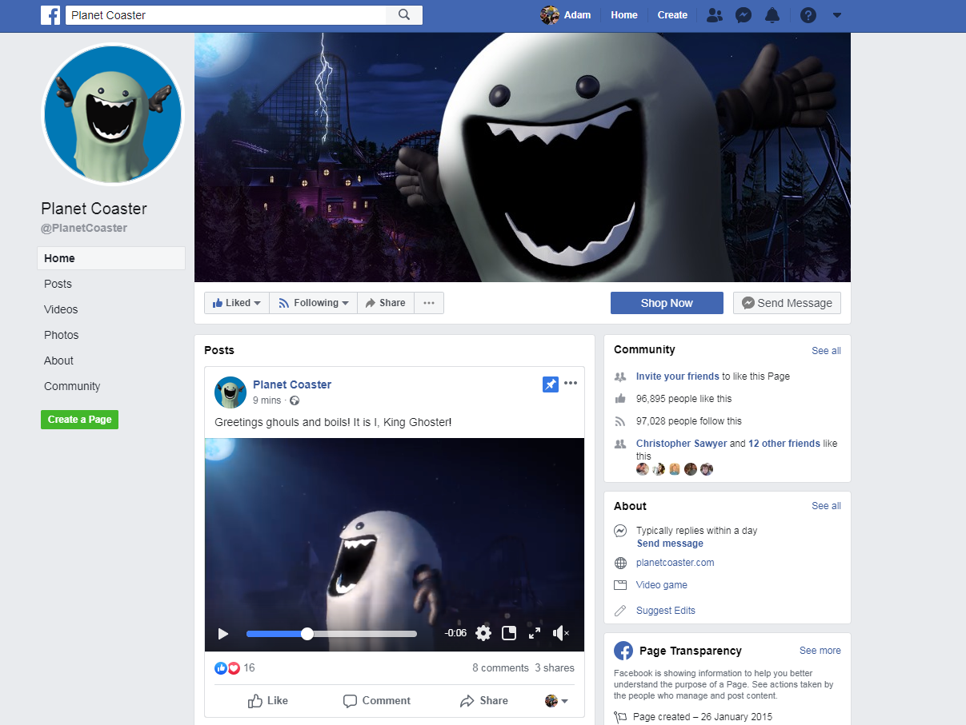This screenshot has height=725, width=966.
Task: Open the post identity selector dropdown
Action: click(x=557, y=701)
